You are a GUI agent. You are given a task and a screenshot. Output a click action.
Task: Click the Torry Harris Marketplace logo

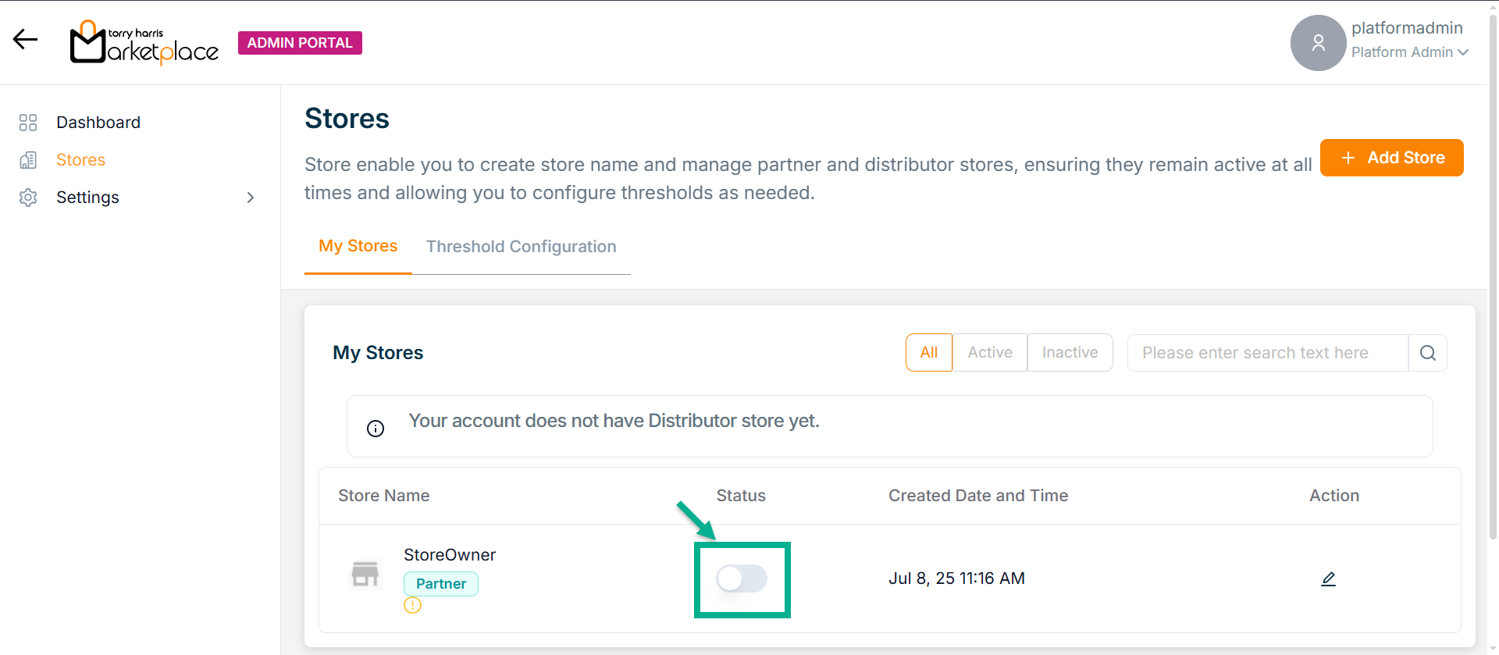[x=144, y=43]
